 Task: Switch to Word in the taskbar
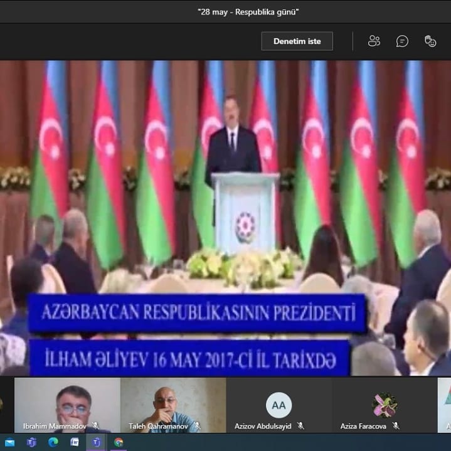(75, 442)
